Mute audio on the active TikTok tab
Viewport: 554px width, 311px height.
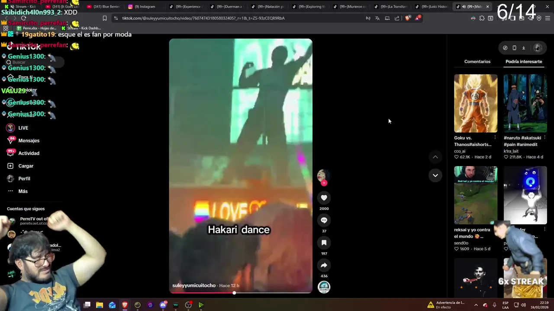tap(464, 6)
